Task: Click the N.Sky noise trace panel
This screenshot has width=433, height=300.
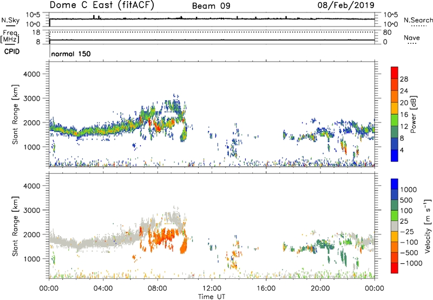Action: pos(212,19)
